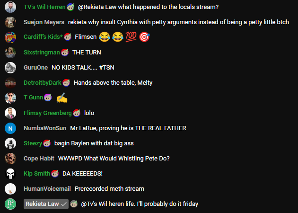Click the member badge beside Cardiff's Kids*
Viewport: 298px width, 213px height.
68,37
